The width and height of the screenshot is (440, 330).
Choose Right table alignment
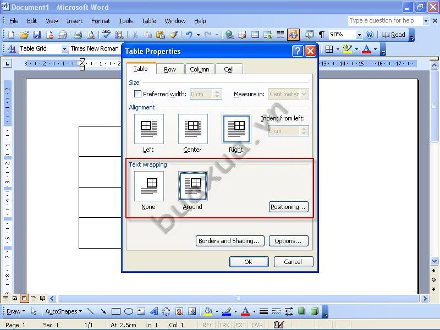[237, 129]
